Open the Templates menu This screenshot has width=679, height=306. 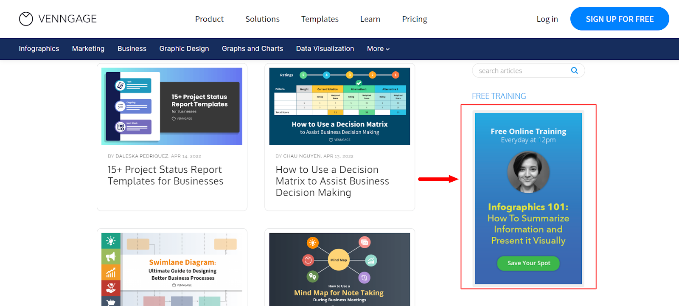pyautogui.click(x=320, y=19)
